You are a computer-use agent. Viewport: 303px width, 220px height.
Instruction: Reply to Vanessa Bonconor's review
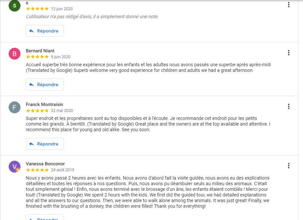point(45,218)
